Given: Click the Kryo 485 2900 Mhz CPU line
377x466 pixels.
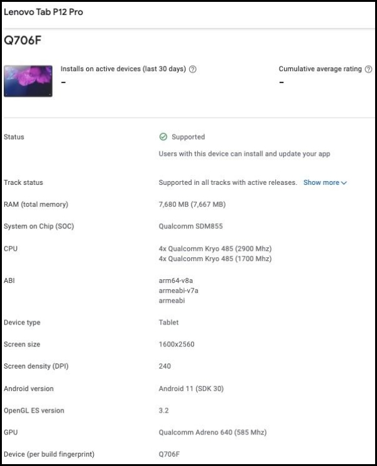Looking at the screenshot, I should tap(216, 248).
